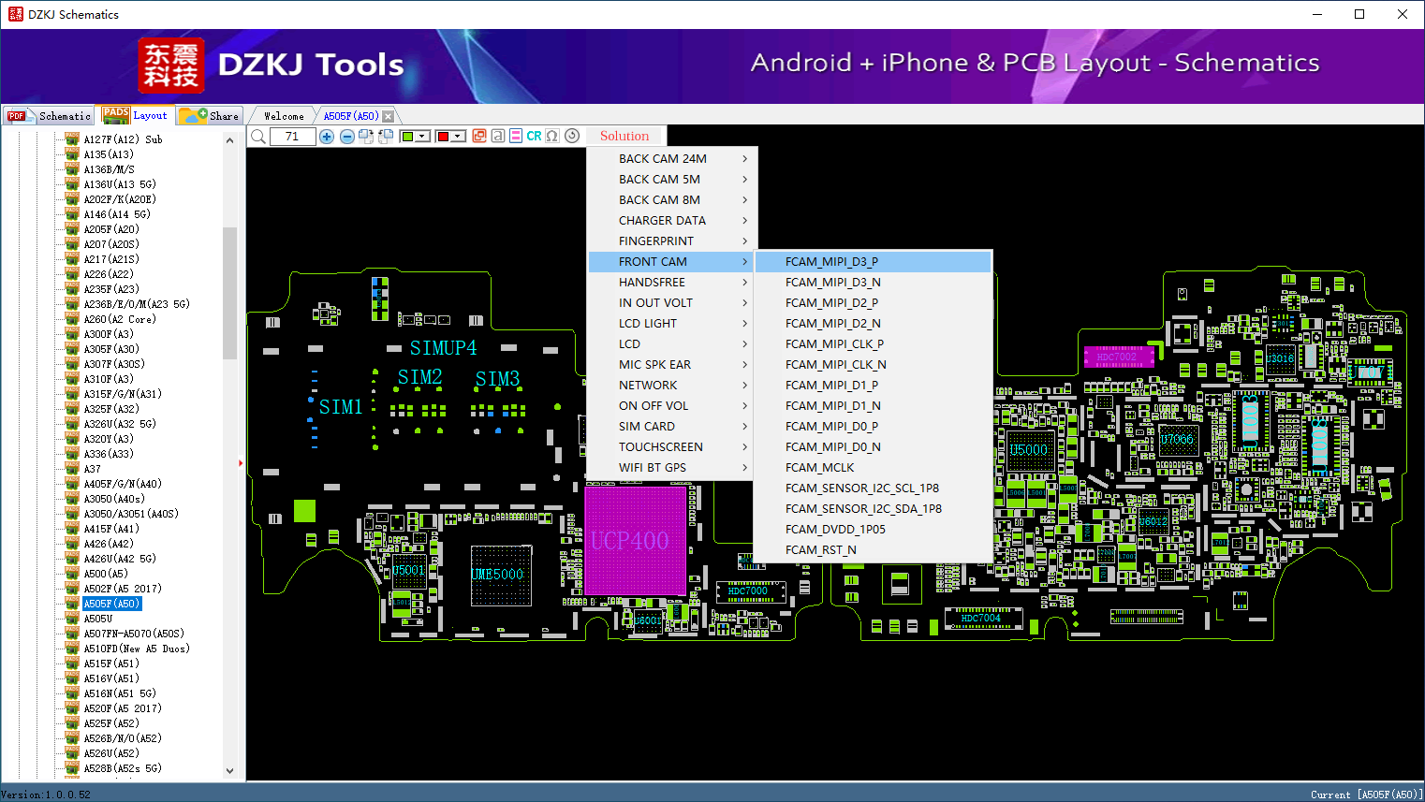Click the zoom value input field
This screenshot has height=802, width=1425.
(x=292, y=137)
